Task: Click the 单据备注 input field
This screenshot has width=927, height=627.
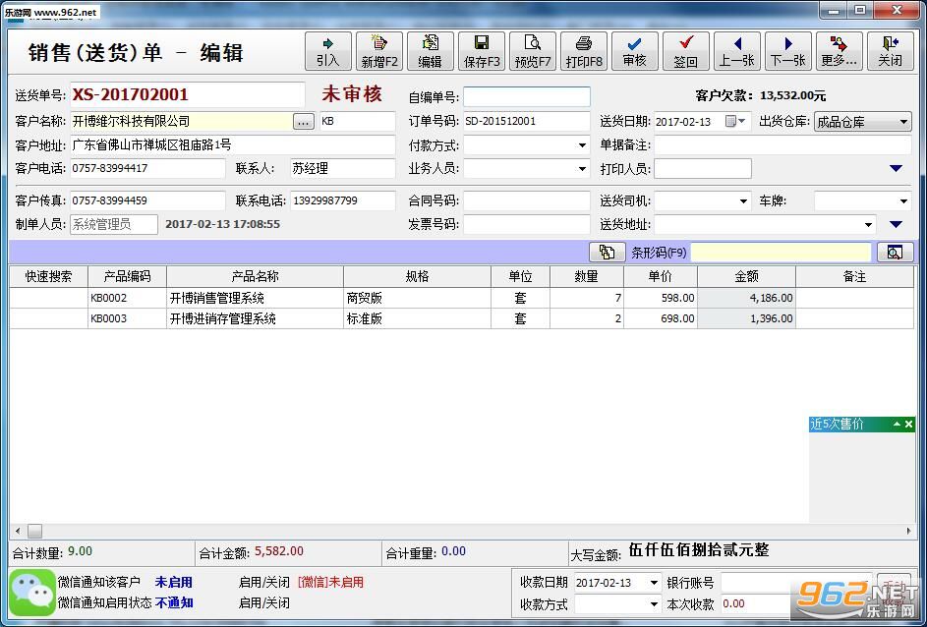Action: click(x=782, y=145)
